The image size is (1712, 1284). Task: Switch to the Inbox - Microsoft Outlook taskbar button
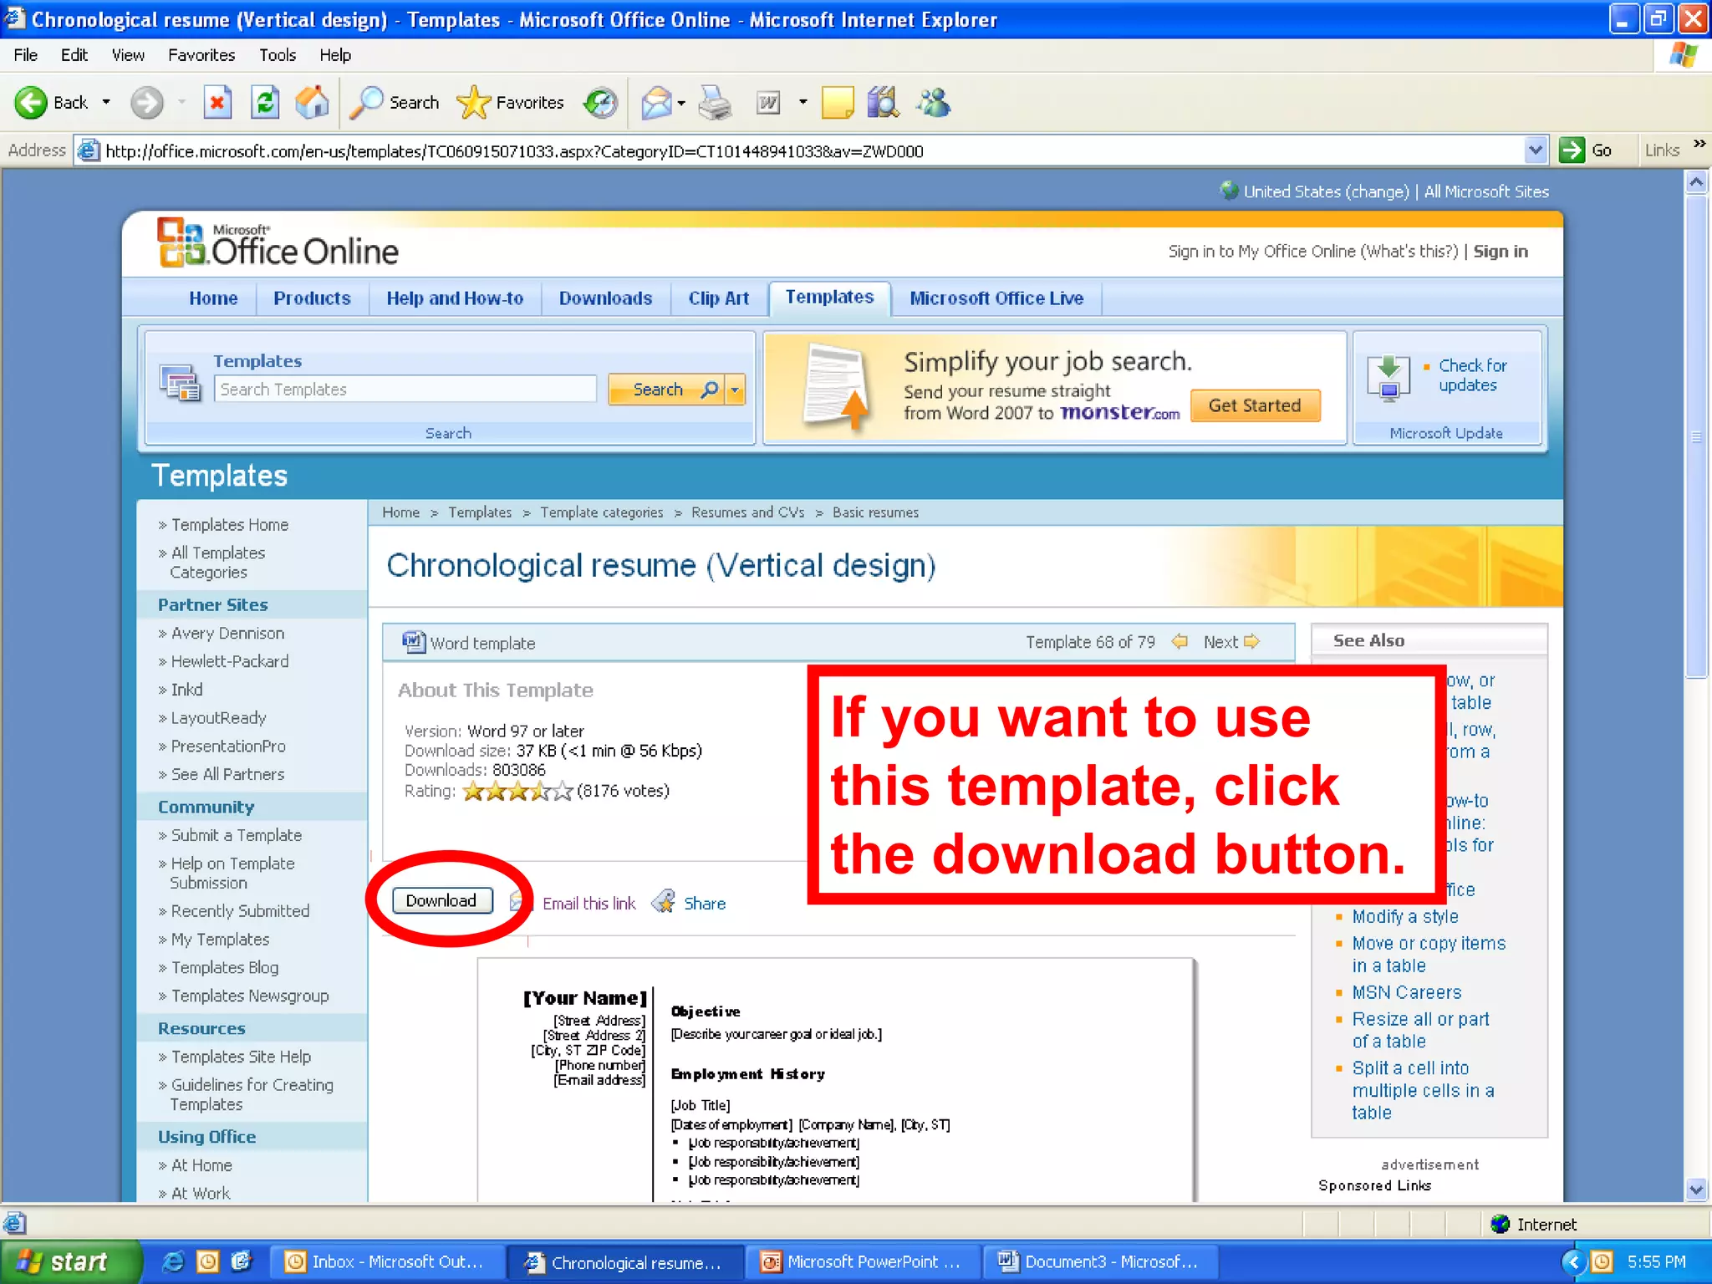click(386, 1261)
